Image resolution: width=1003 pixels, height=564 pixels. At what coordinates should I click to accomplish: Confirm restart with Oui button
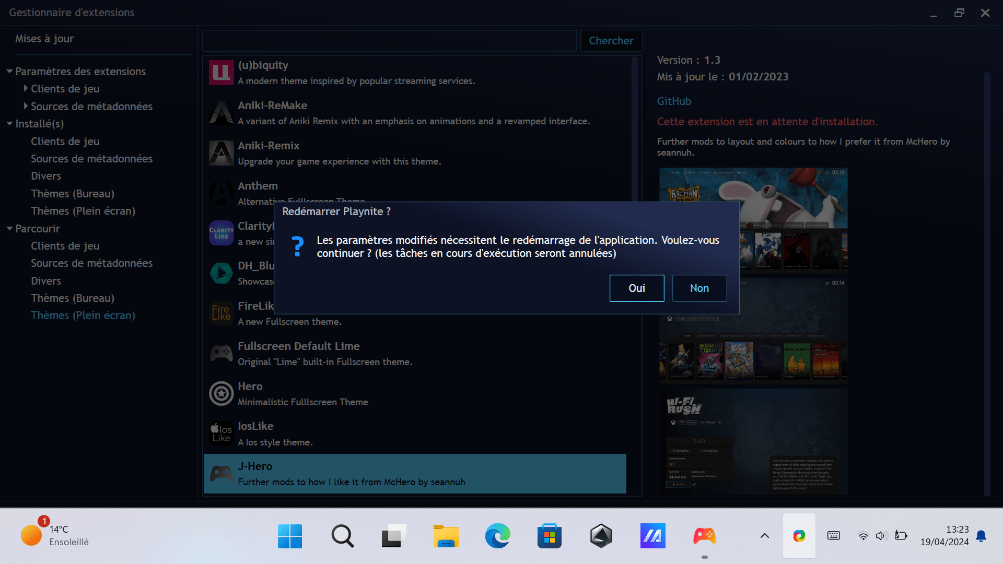pos(637,288)
